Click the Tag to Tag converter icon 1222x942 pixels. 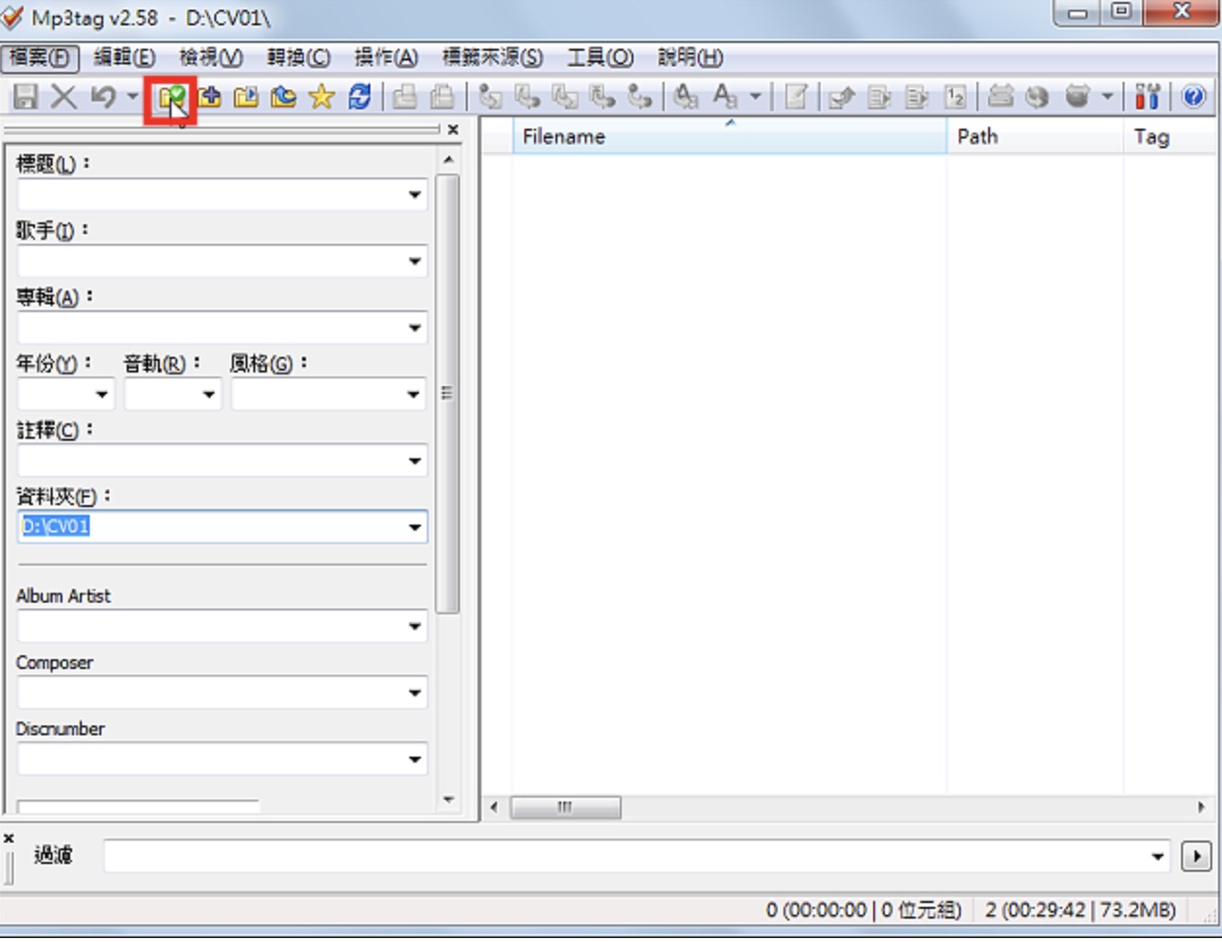click(639, 97)
